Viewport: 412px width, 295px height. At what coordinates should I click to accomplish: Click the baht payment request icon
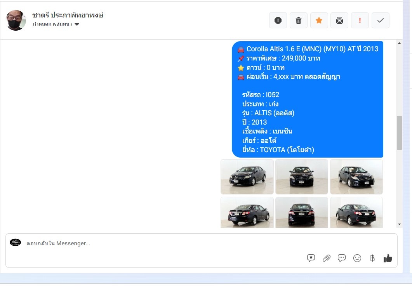tap(372, 258)
